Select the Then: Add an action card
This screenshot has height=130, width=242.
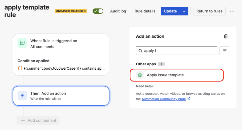61,96
